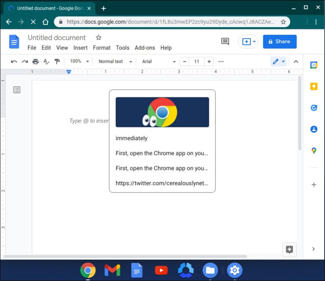Open the Tools menu
The height and width of the screenshot is (281, 325).
point(122,48)
